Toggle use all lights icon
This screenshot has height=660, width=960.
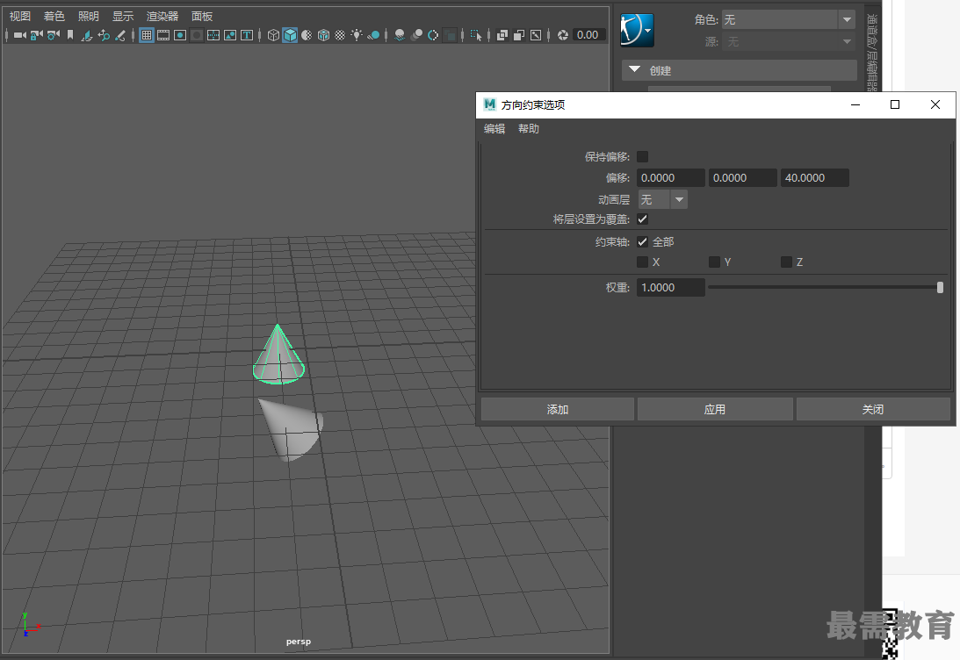[357, 35]
